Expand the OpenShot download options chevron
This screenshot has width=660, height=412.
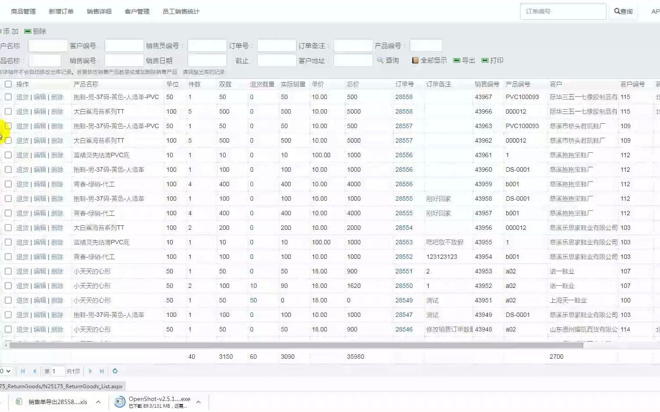(x=198, y=401)
